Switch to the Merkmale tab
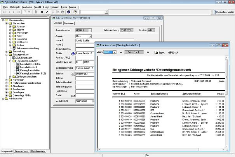The image size is (235, 157). 69,23
